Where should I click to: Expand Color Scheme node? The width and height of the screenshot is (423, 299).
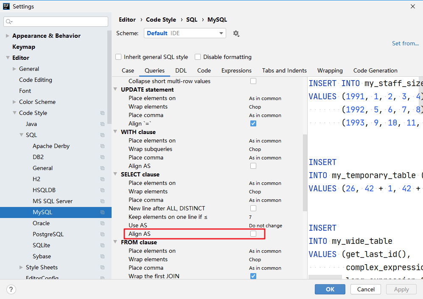(x=14, y=102)
